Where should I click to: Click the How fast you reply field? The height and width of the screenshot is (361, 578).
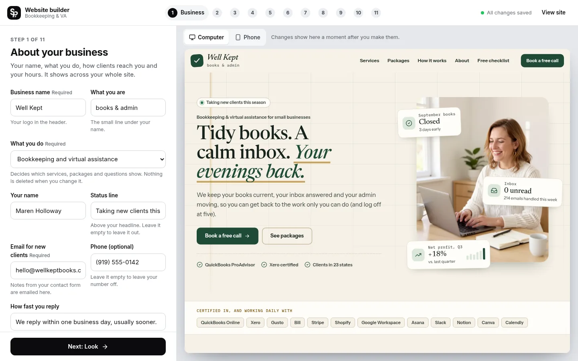[88, 322]
